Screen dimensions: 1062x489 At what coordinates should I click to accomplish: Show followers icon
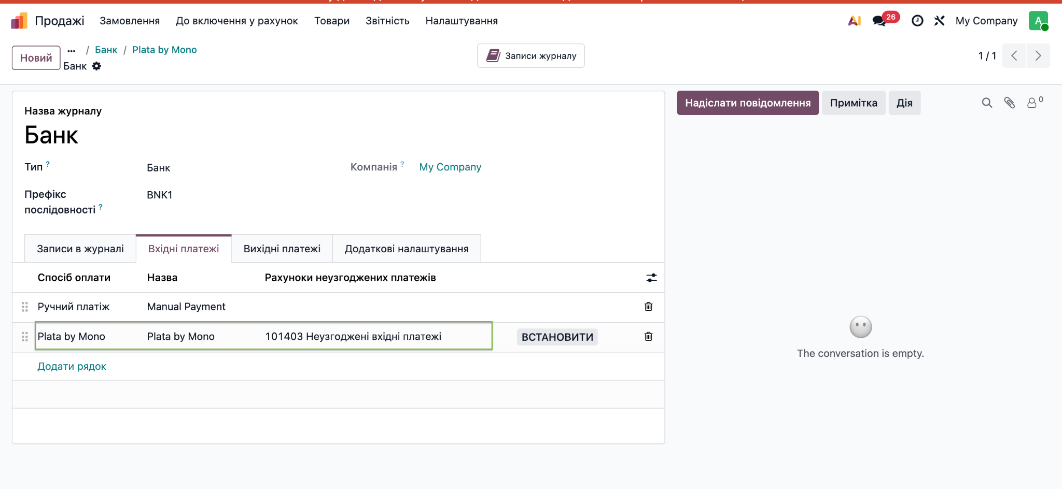[x=1035, y=102]
